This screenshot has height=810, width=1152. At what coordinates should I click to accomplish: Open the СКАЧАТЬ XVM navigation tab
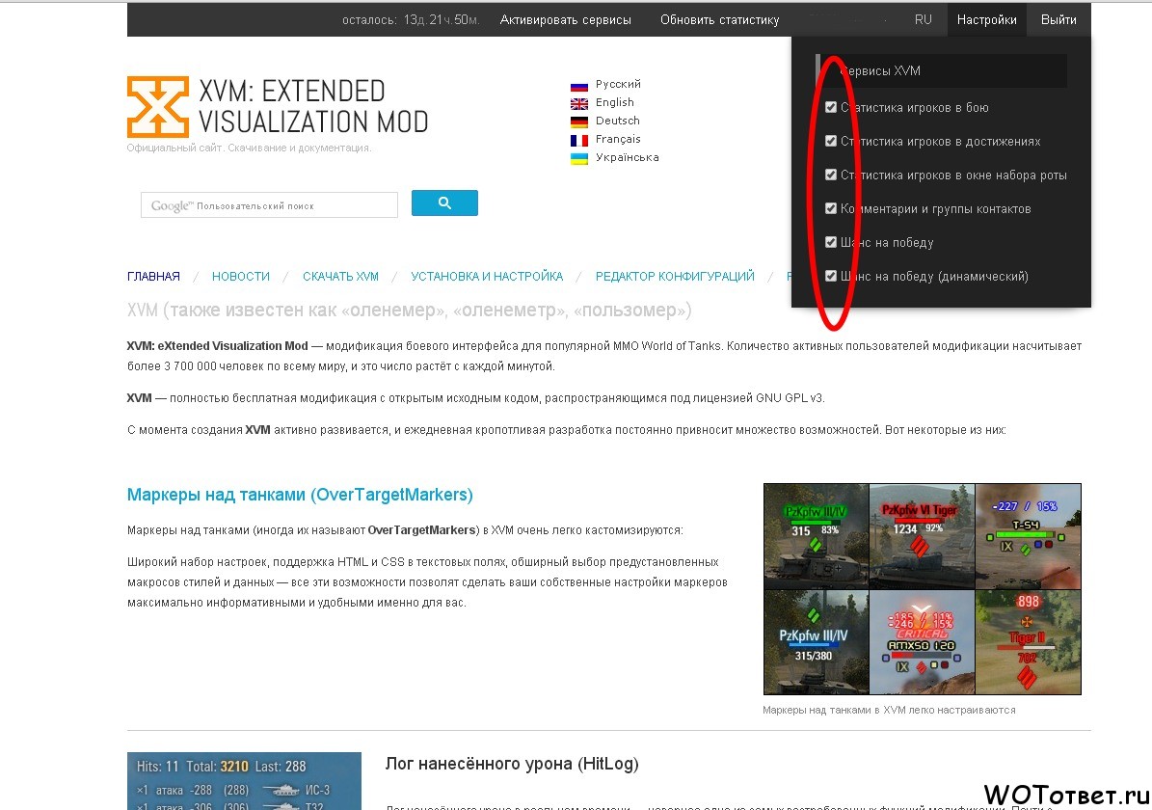point(341,277)
